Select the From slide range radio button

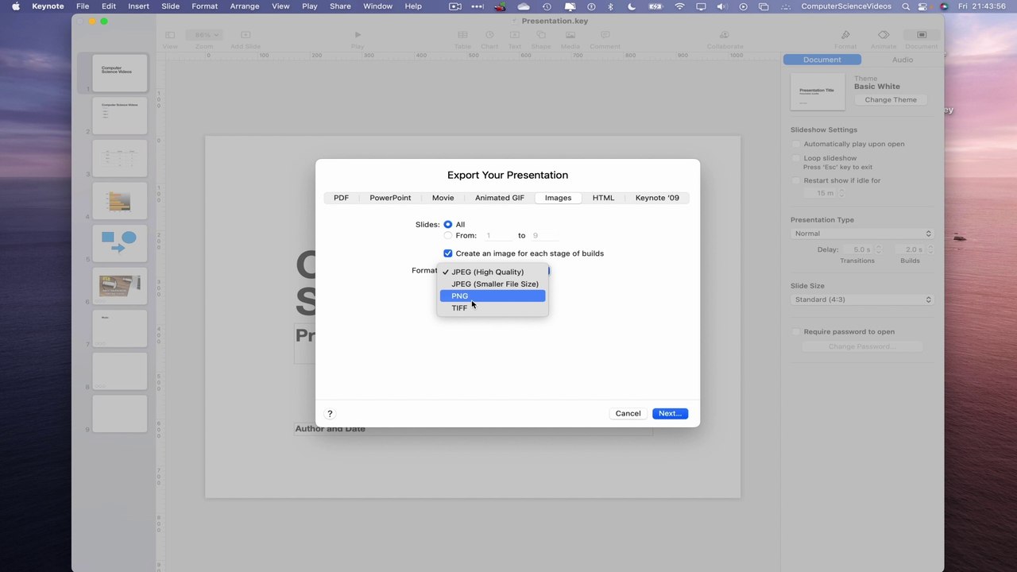448,236
